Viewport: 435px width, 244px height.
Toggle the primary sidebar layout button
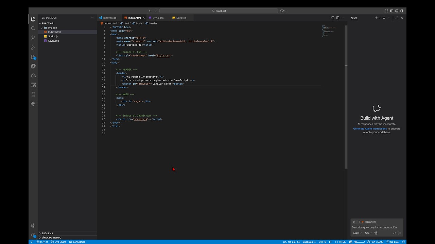tap(391, 11)
